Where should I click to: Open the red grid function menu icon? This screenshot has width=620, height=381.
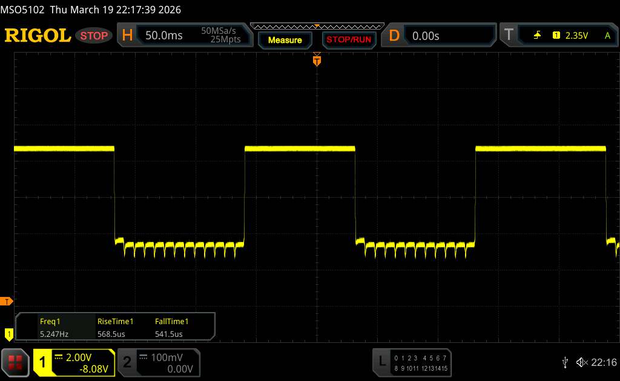coord(16,362)
